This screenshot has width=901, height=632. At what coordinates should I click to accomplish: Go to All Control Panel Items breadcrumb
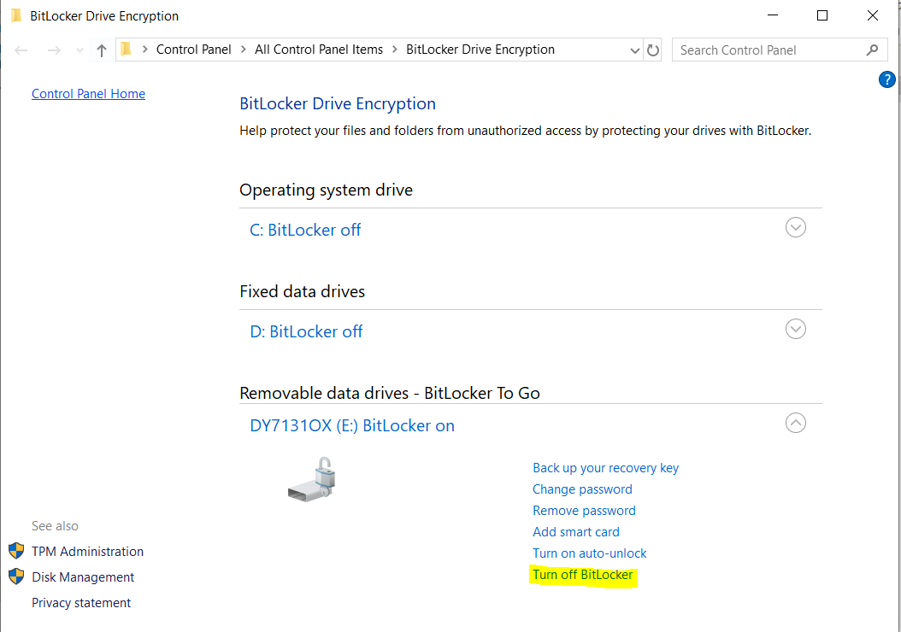[318, 50]
